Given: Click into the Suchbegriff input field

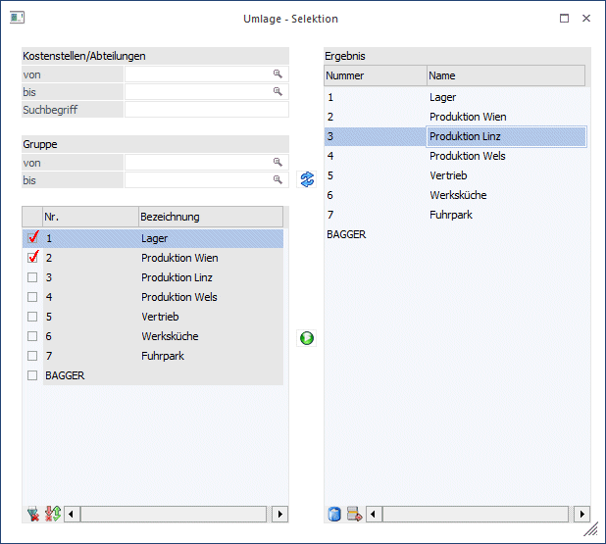Looking at the screenshot, I should click(x=206, y=110).
